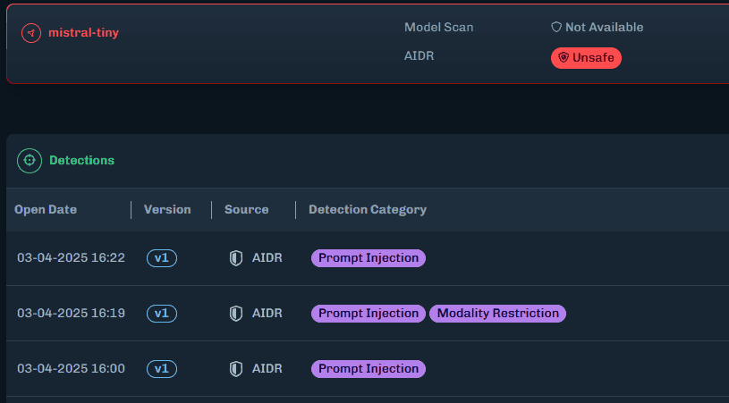This screenshot has height=403, width=729.
Task: Click the v1 version badge in 16:19 row
Action: click(x=162, y=314)
